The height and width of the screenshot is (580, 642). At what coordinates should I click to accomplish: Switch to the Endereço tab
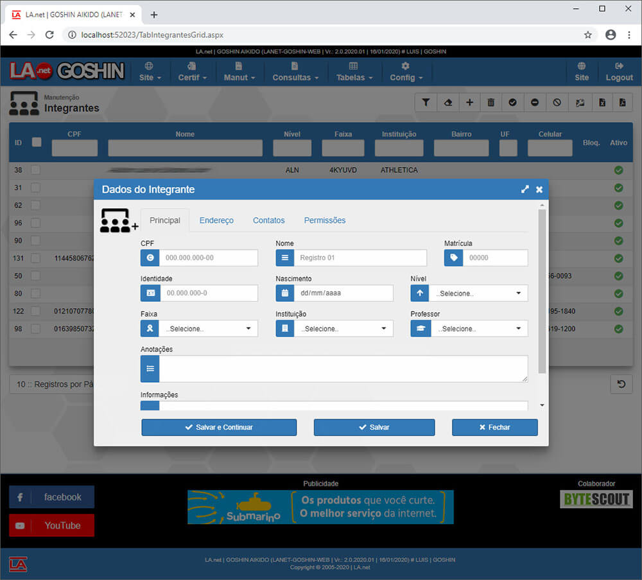click(x=216, y=220)
